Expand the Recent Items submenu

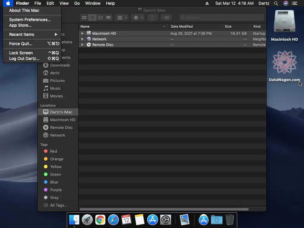[x=32, y=34]
